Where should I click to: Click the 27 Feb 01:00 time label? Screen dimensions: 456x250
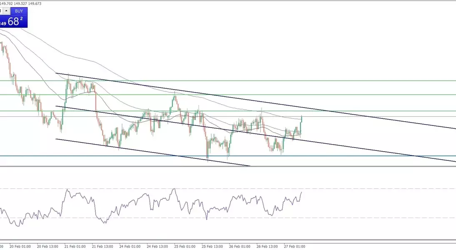pyautogui.click(x=295, y=246)
